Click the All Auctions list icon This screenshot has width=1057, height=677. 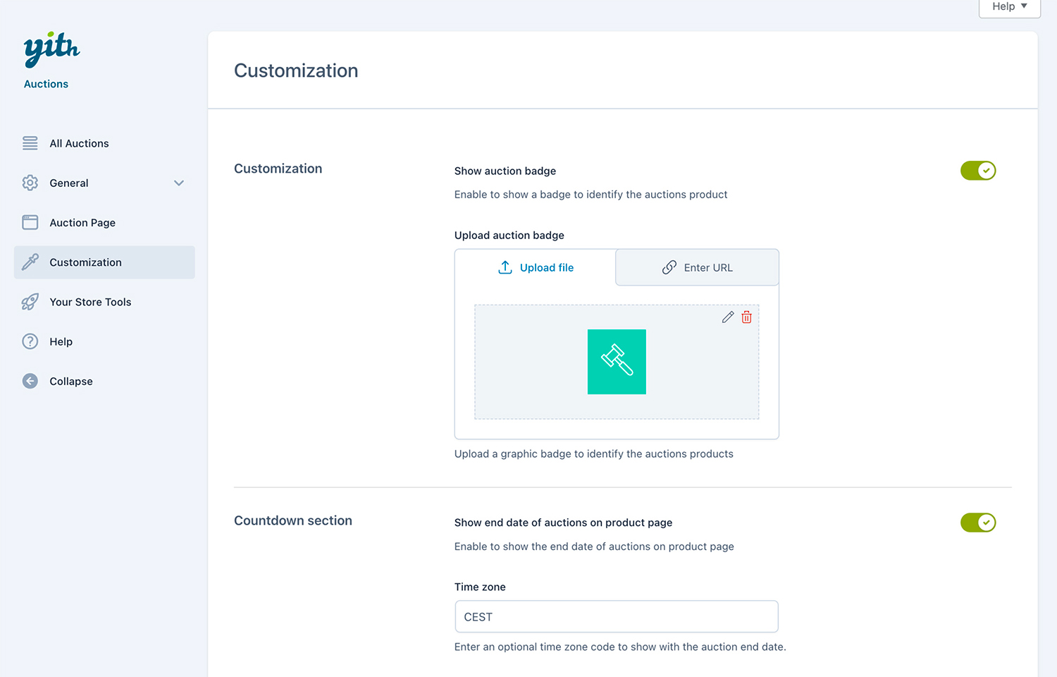tap(30, 143)
